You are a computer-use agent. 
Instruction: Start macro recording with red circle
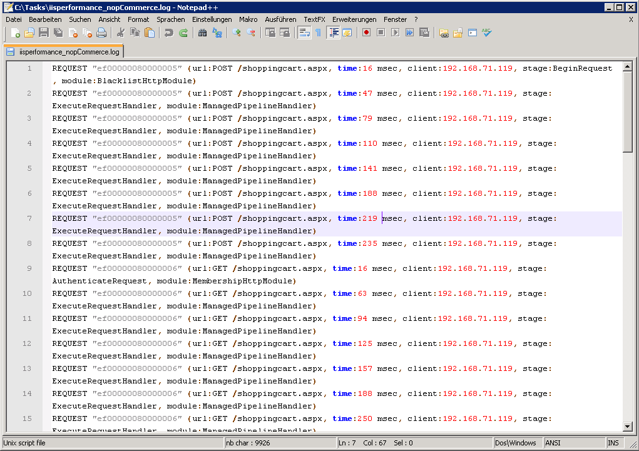(366, 33)
